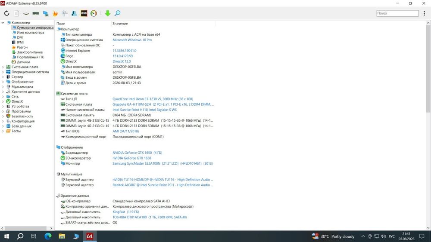Open the Partly cloudy weather widget
The height and width of the screenshot is (242, 431).
333,236
